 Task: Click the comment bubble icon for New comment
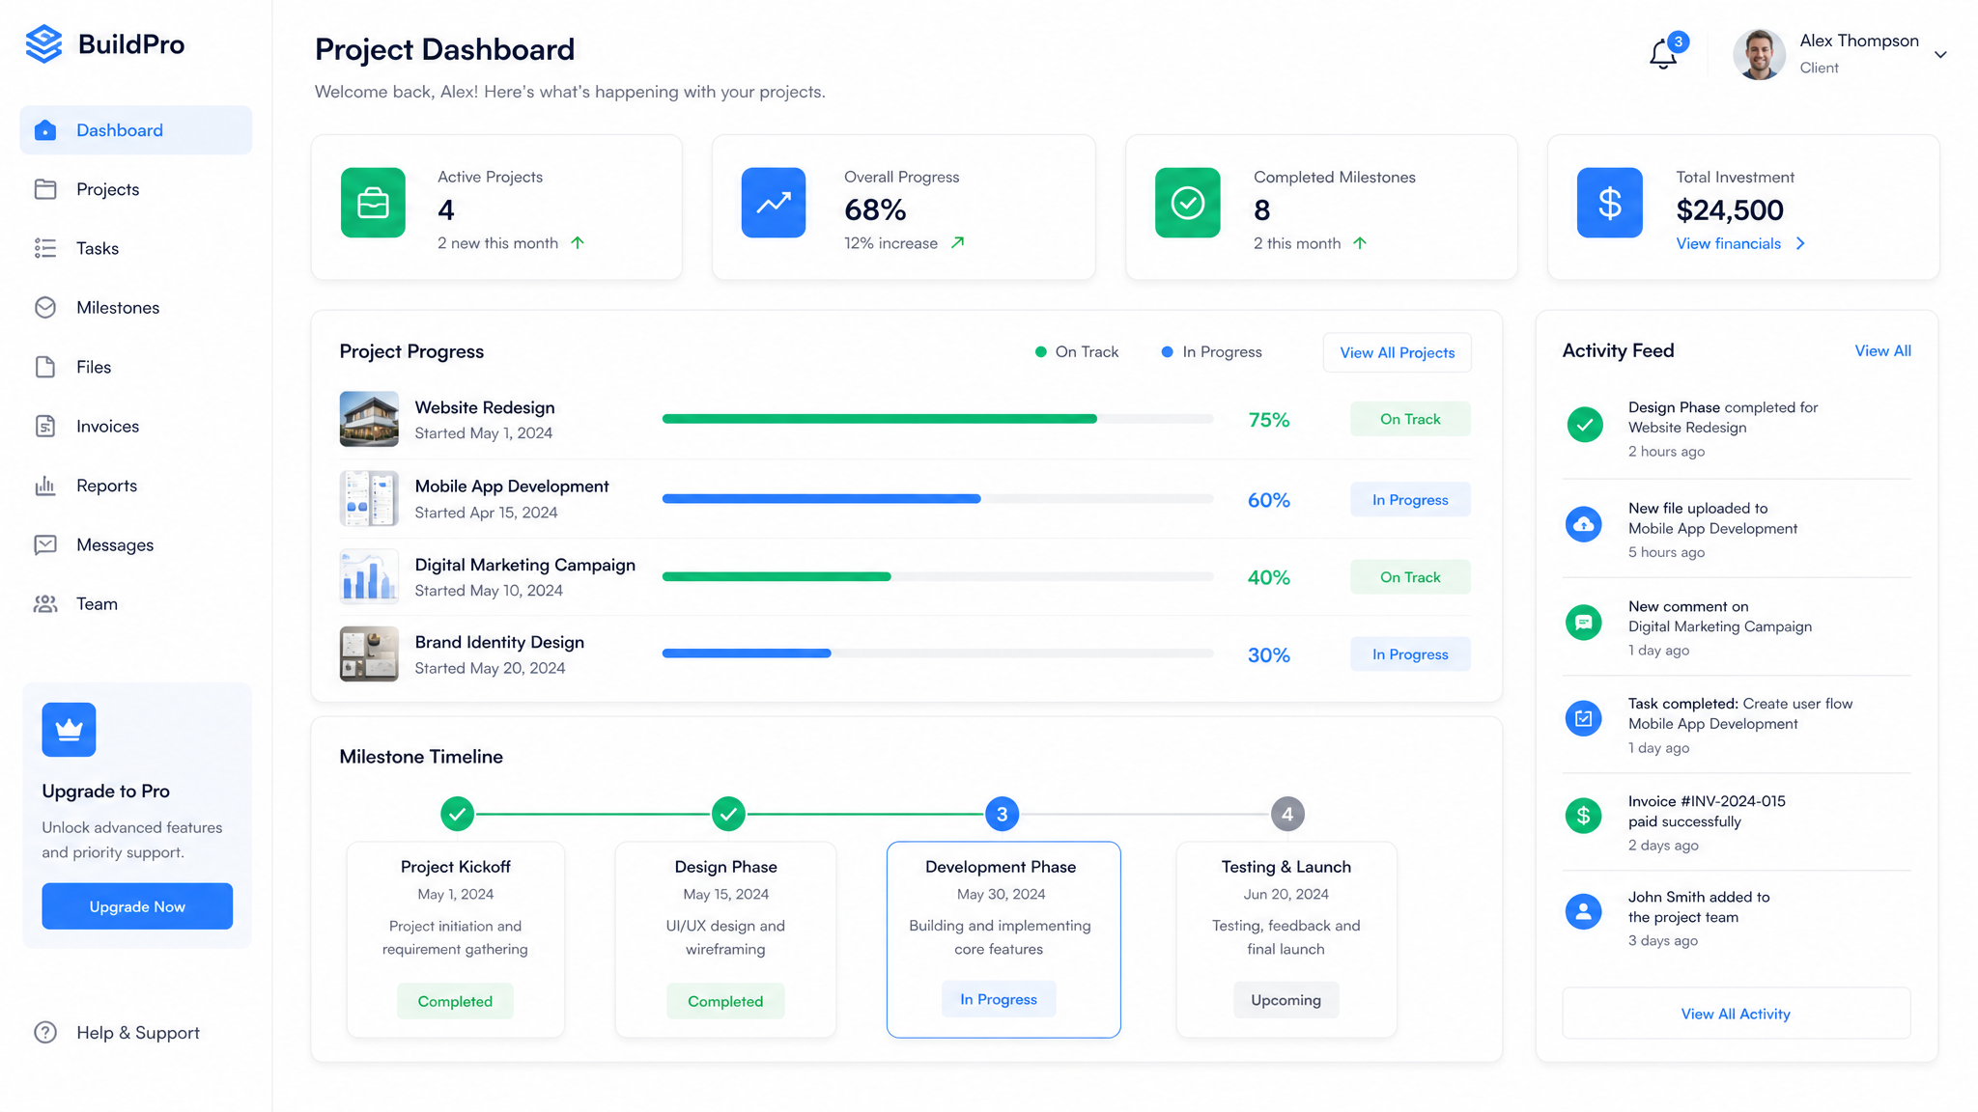(x=1584, y=623)
